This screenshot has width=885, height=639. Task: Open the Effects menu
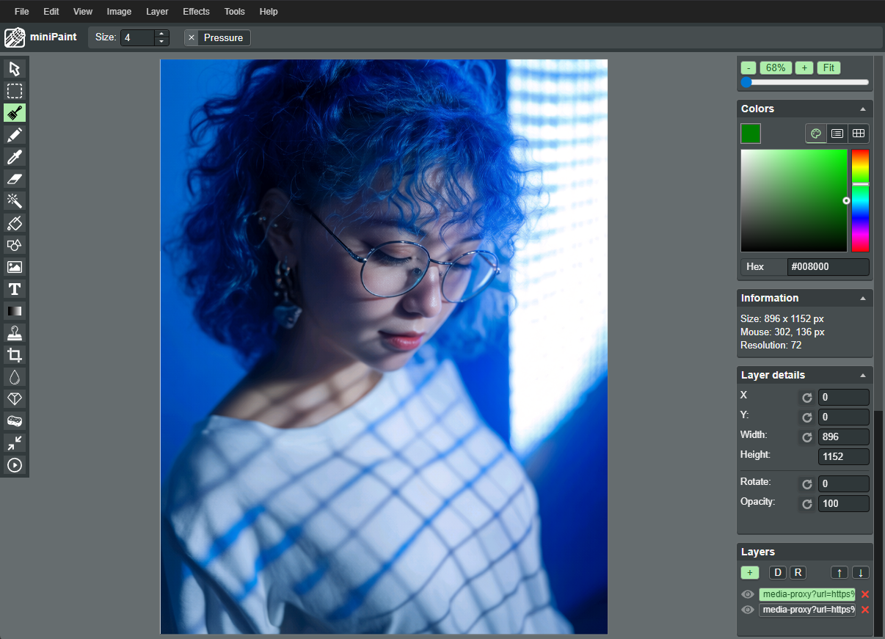coord(196,12)
